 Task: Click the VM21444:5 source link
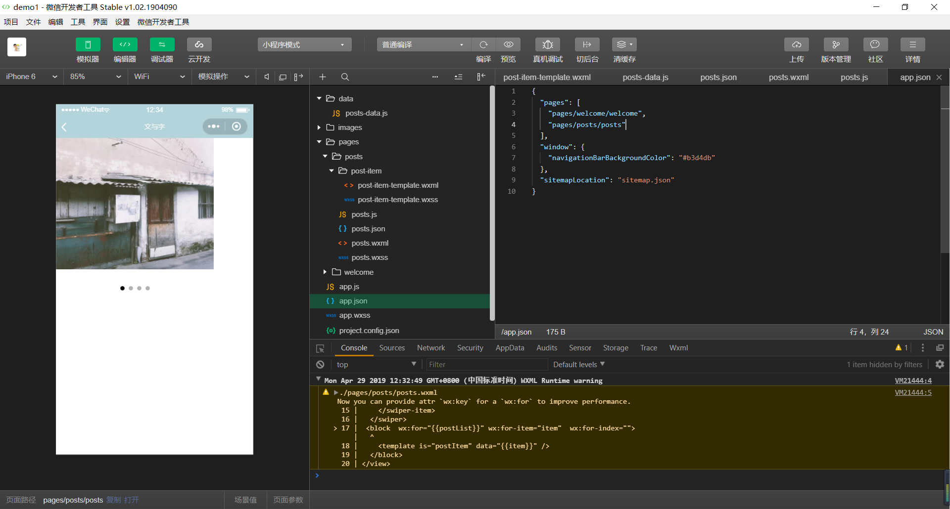913,392
